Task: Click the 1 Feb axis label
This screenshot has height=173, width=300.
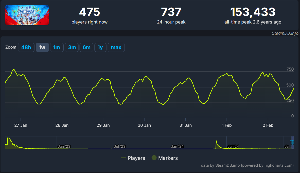Action: point(227,125)
